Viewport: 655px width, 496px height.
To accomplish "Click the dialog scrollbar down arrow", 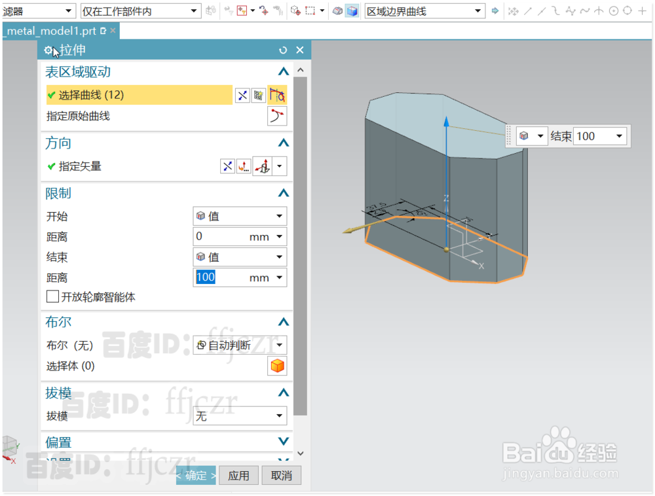I will point(301,453).
